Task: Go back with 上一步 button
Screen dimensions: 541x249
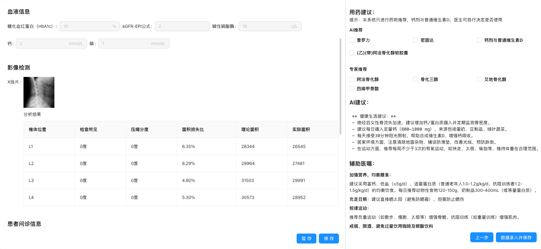Action: coord(482,237)
